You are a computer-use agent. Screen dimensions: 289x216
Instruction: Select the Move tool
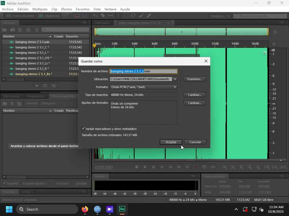(x=95, y=16)
